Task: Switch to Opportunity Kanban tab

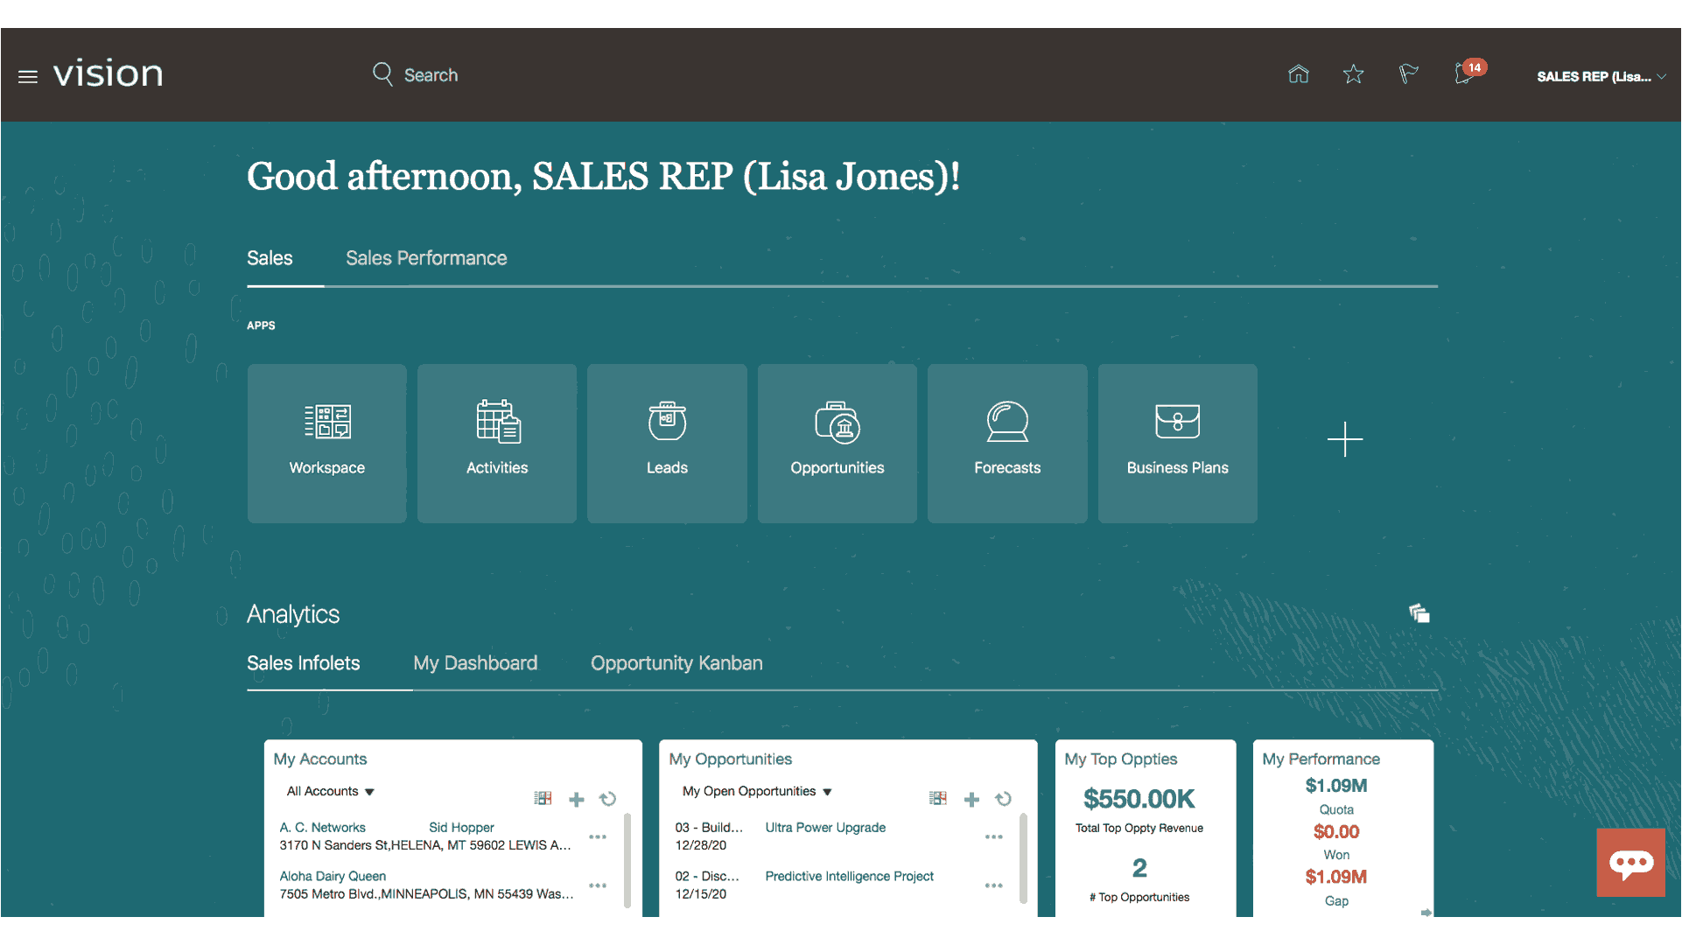Action: [x=676, y=662]
